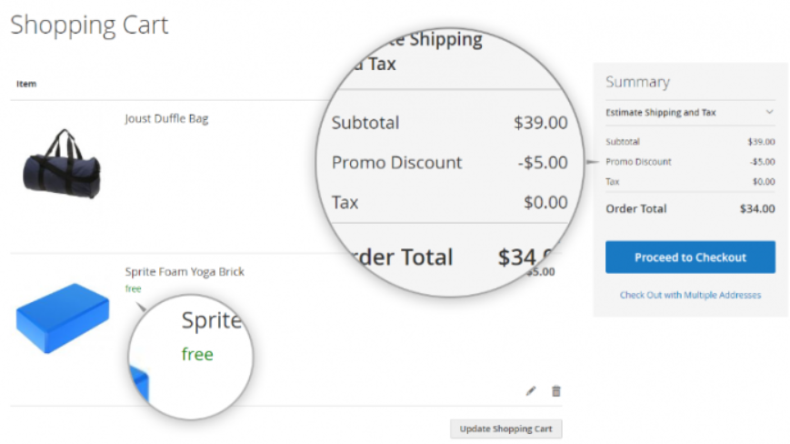
Task: Expand Estimate Shipping and Tax chevron
Action: 769,112
